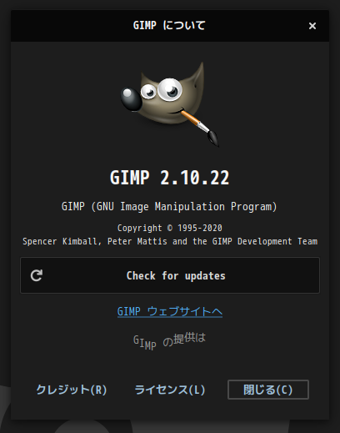Screen dimensions: 340x433
Task: Open the クレジット(R) credits button
Action: point(72,390)
